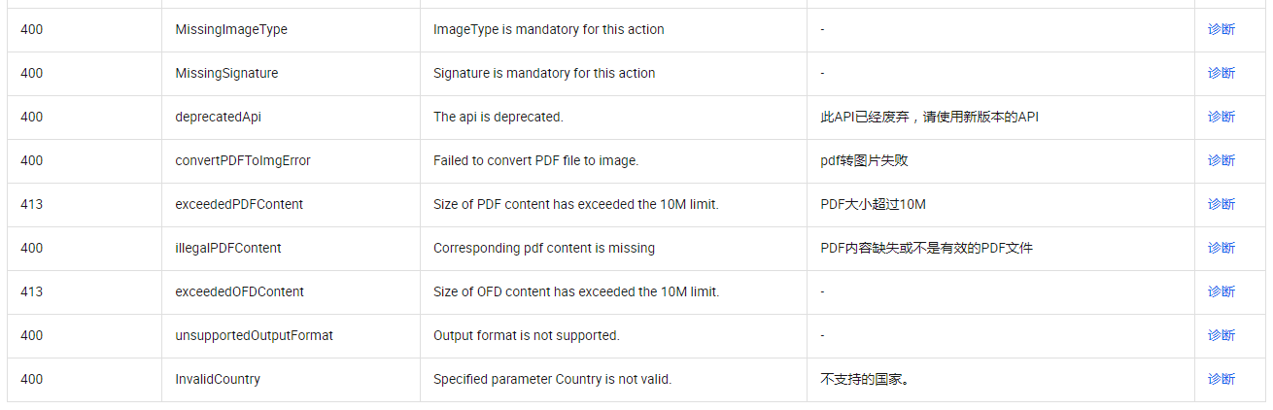Click the 413 status code for exceededOFDContent
The width and height of the screenshot is (1273, 410).
31,291
